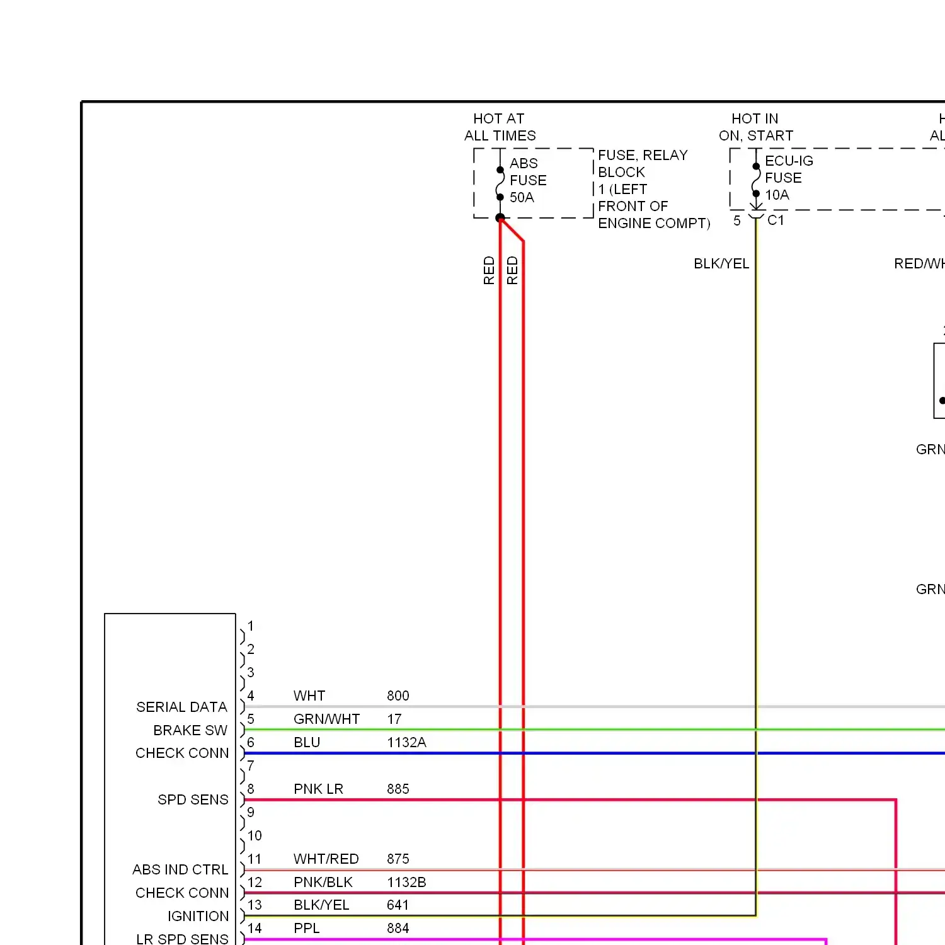945x945 pixels.
Task: Click pin number 10 on the connector
Action: click(x=255, y=835)
